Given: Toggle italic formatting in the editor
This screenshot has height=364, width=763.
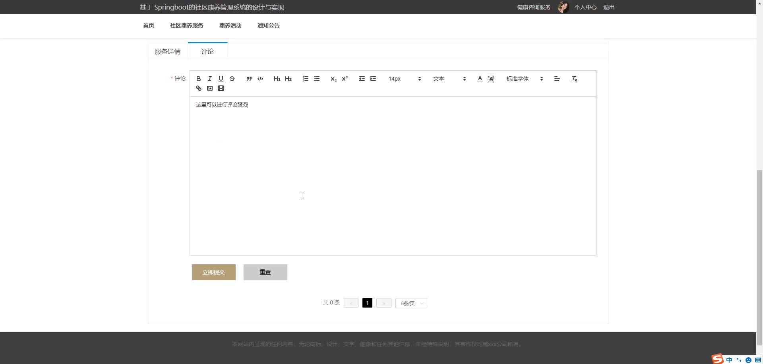Looking at the screenshot, I should (210, 79).
